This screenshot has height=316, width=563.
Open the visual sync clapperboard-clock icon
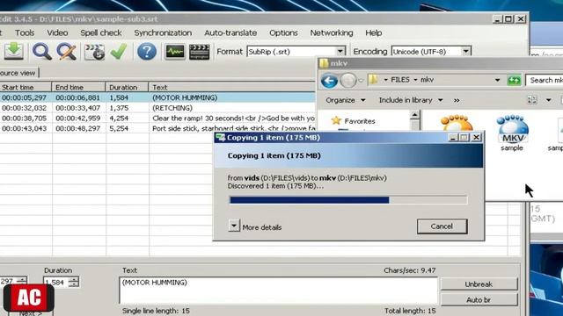point(94,52)
